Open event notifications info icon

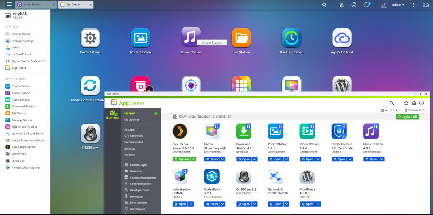[366, 5]
